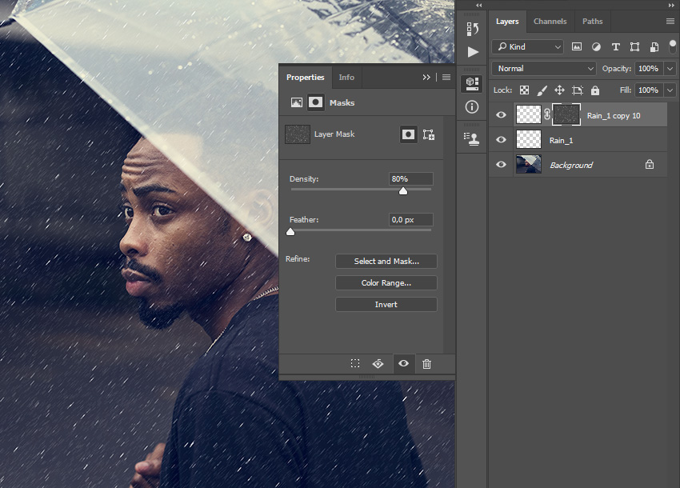The image size is (680, 488).
Task: Switch to the Info tab
Action: pos(346,78)
